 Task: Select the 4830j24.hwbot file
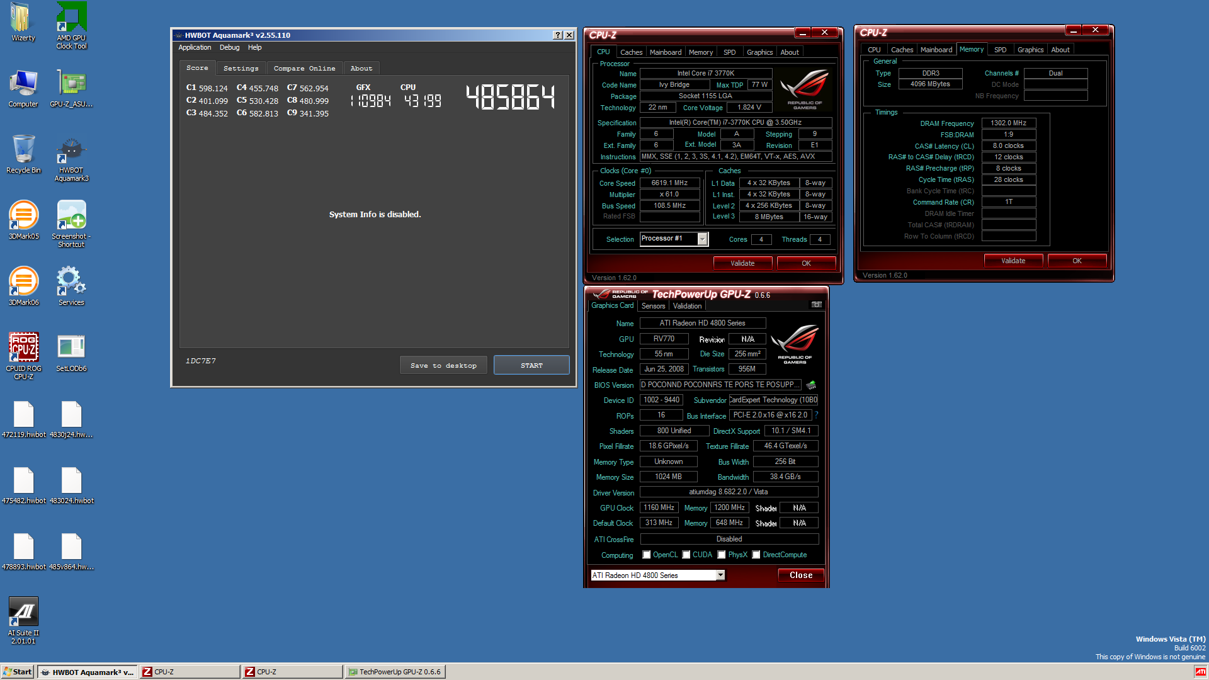pos(71,419)
